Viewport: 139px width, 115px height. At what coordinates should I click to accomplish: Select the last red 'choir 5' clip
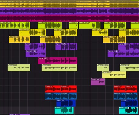[131, 89]
